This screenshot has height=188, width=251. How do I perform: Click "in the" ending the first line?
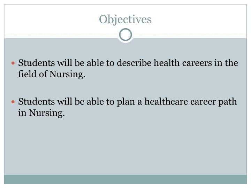[226, 63]
